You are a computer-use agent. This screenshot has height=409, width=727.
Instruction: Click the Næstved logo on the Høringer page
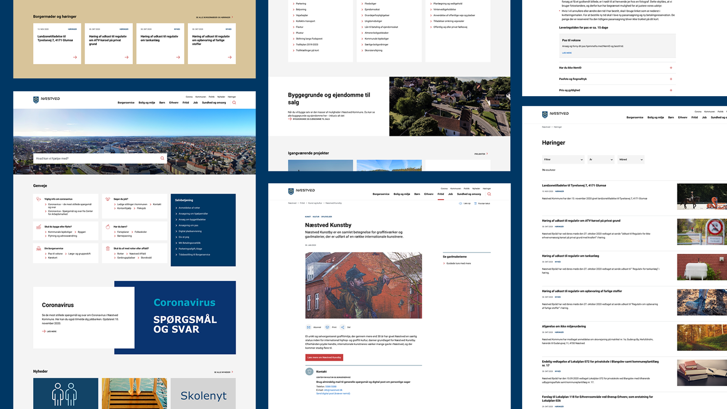[x=555, y=114]
